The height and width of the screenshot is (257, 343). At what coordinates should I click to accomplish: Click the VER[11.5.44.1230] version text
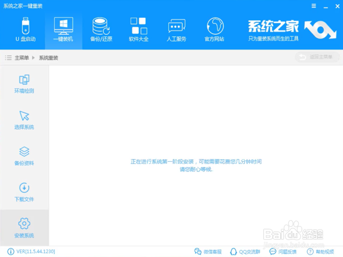[36, 252]
